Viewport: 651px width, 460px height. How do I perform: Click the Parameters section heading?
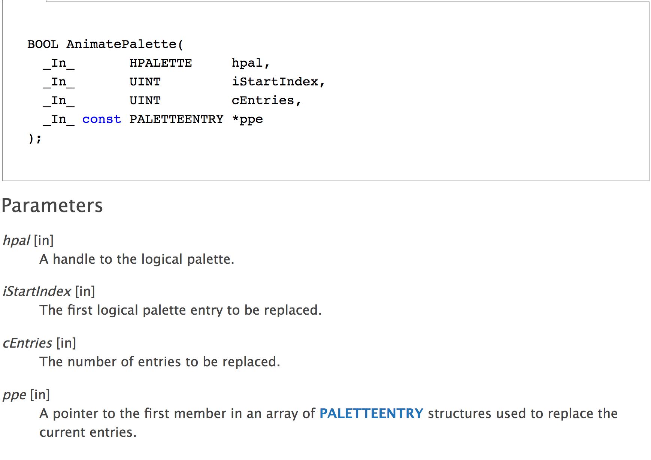(x=52, y=206)
